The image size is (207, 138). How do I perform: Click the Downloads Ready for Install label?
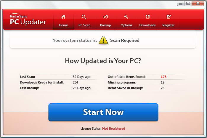click(x=42, y=82)
